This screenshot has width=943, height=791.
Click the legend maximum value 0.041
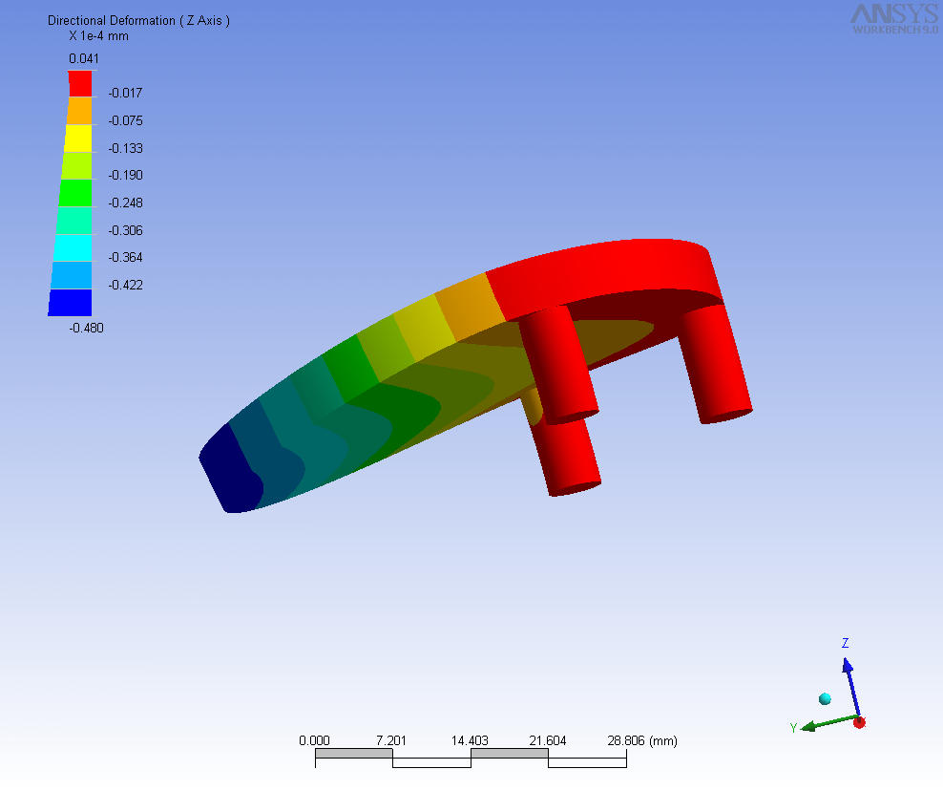tap(82, 59)
